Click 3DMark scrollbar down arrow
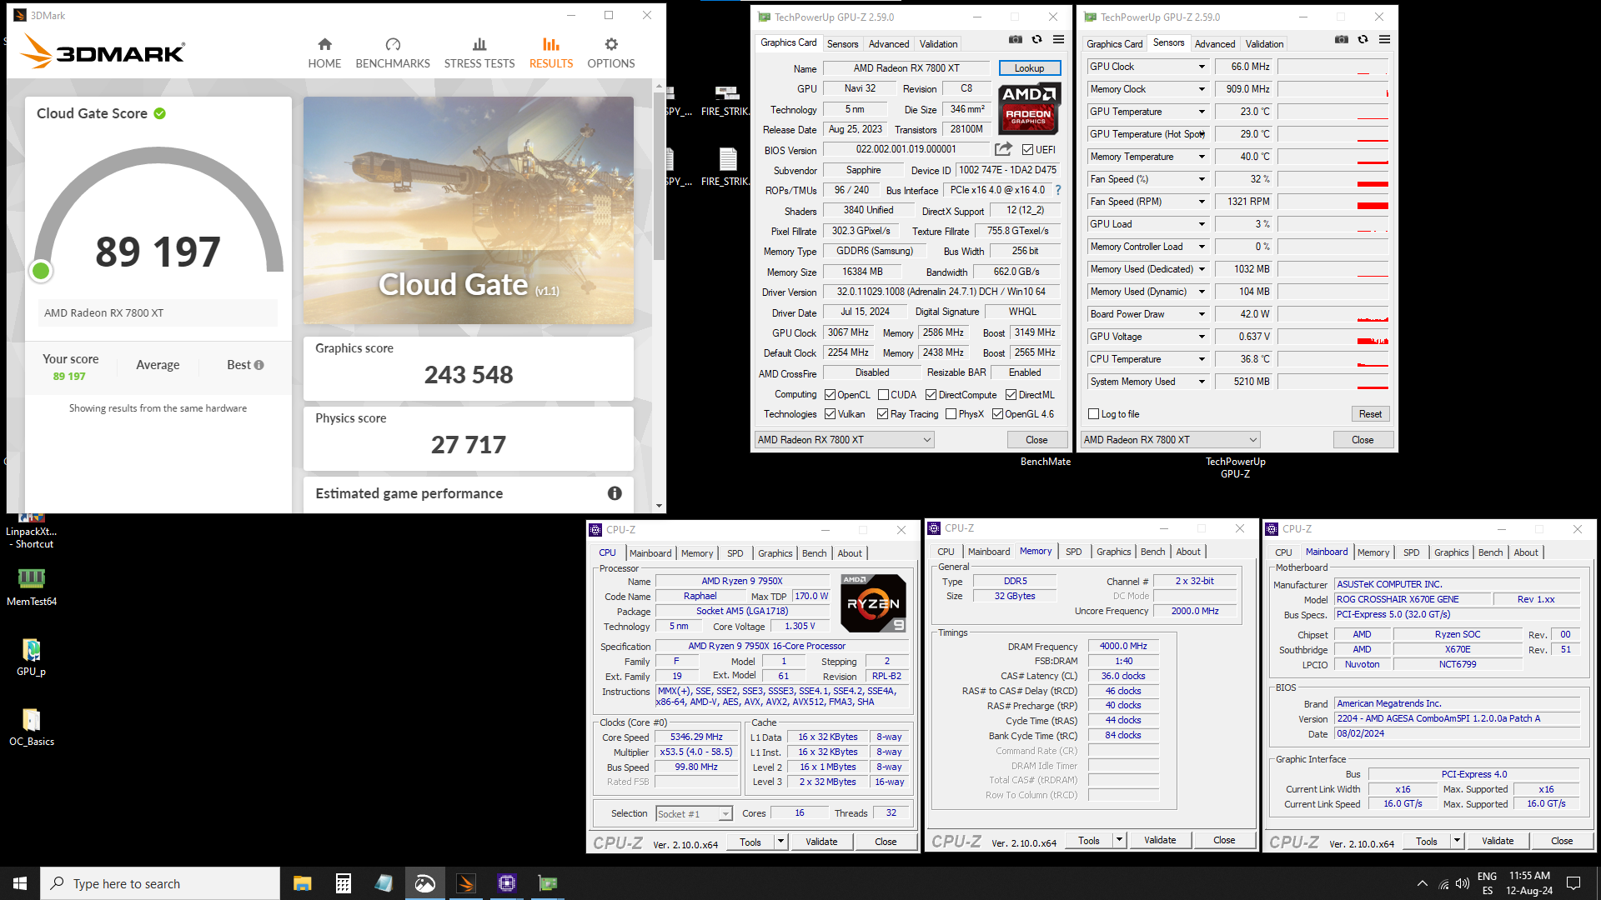Image resolution: width=1601 pixels, height=900 pixels. pos(659,506)
